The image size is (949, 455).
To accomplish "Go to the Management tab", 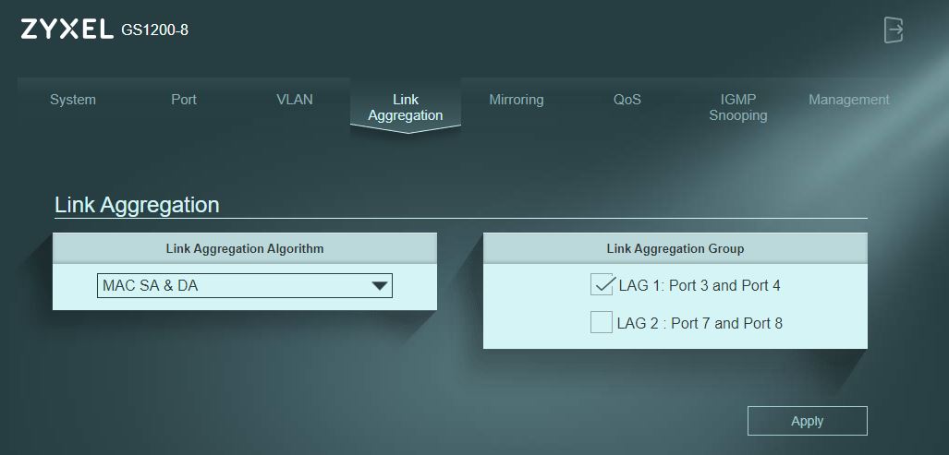I will click(x=849, y=100).
